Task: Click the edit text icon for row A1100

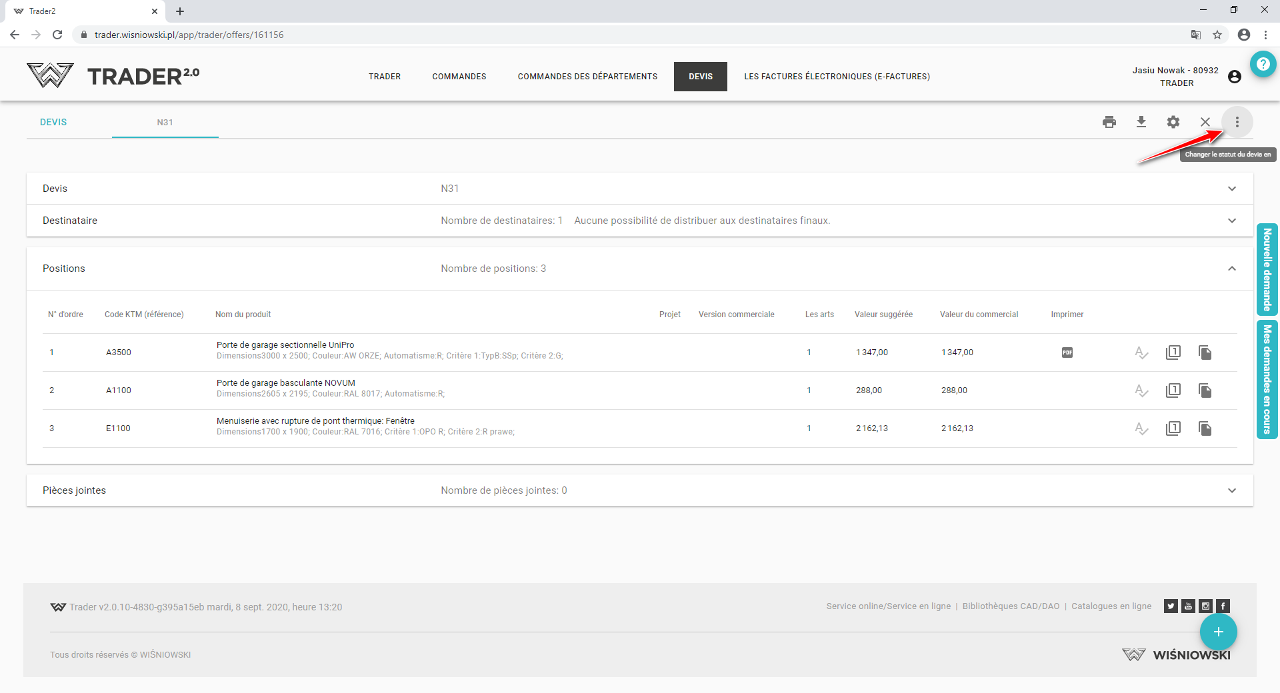Action: [x=1141, y=390]
